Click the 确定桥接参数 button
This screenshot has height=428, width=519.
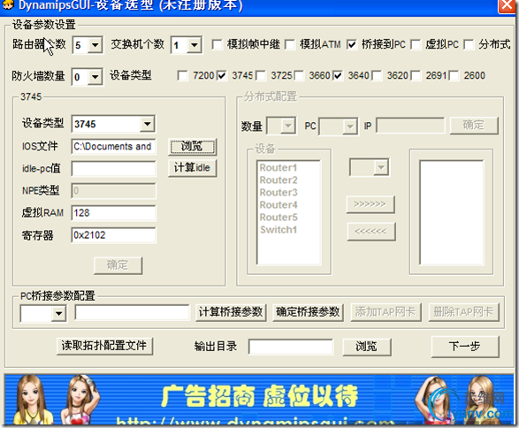coord(308,312)
